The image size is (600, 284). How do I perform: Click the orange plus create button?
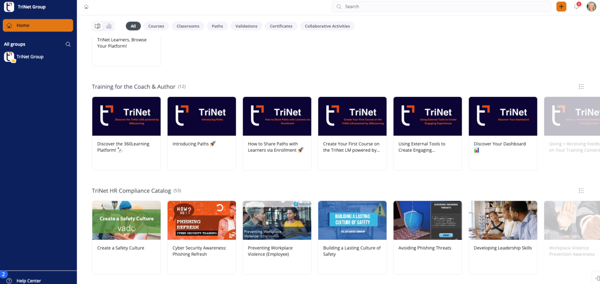tap(561, 6)
